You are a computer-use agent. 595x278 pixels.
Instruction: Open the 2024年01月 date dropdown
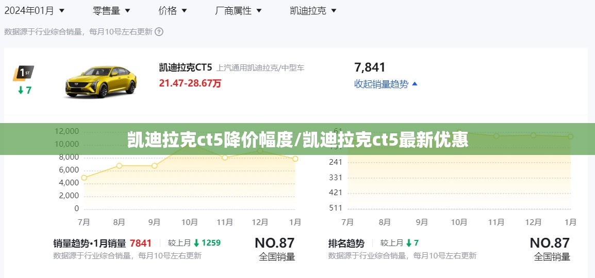click(x=34, y=11)
